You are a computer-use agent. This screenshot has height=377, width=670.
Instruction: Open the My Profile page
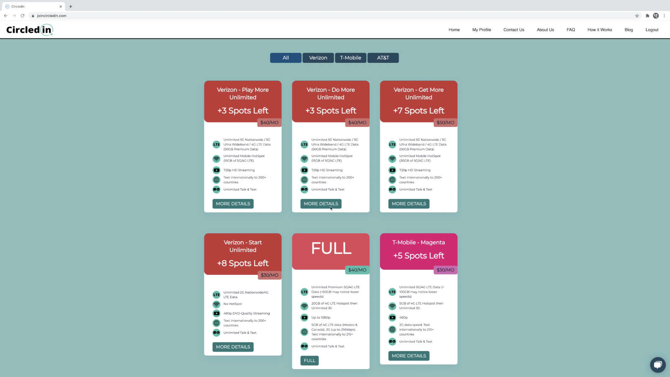pos(481,30)
